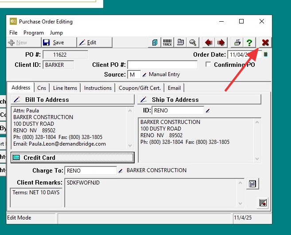Minimize the Purchase Order Editing window

tap(221, 21)
